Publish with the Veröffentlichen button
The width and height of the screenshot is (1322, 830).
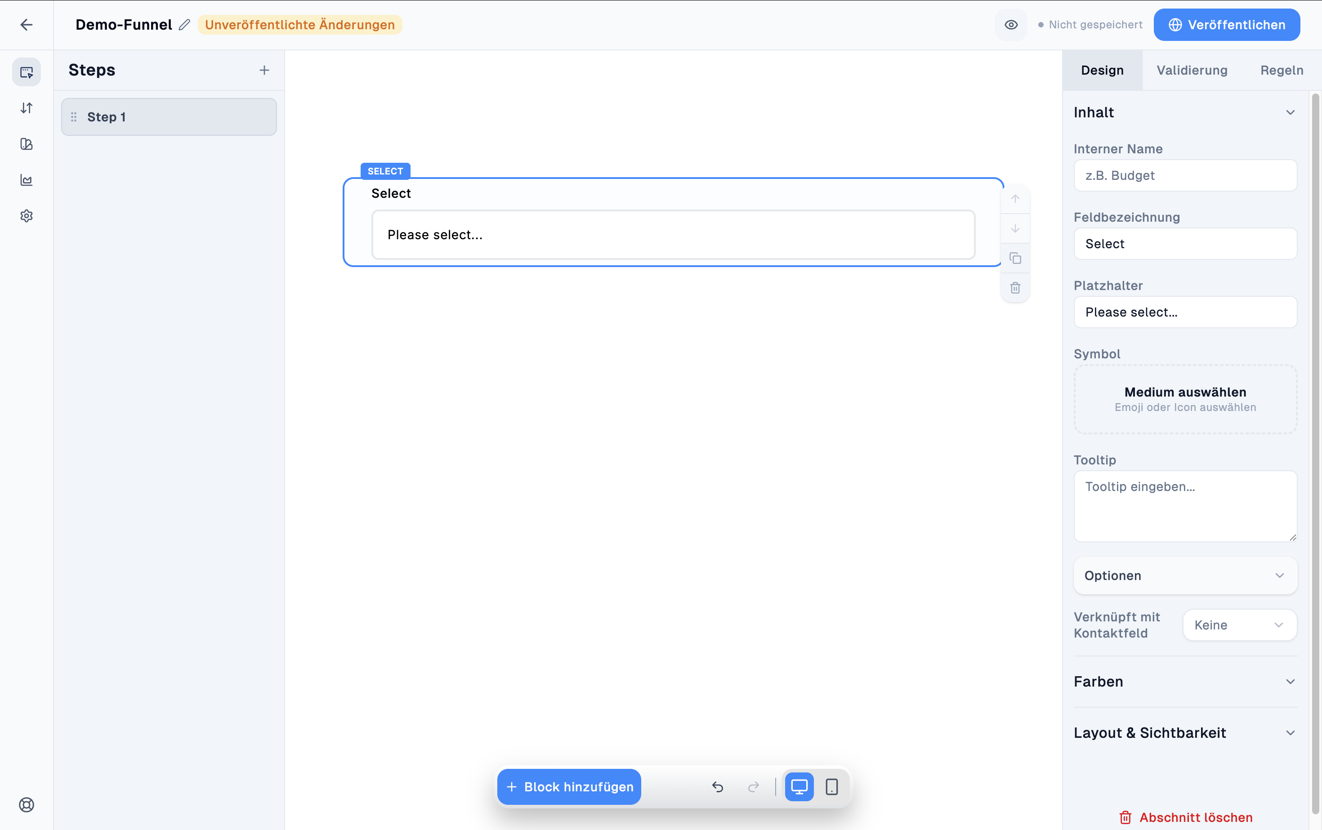pos(1227,25)
